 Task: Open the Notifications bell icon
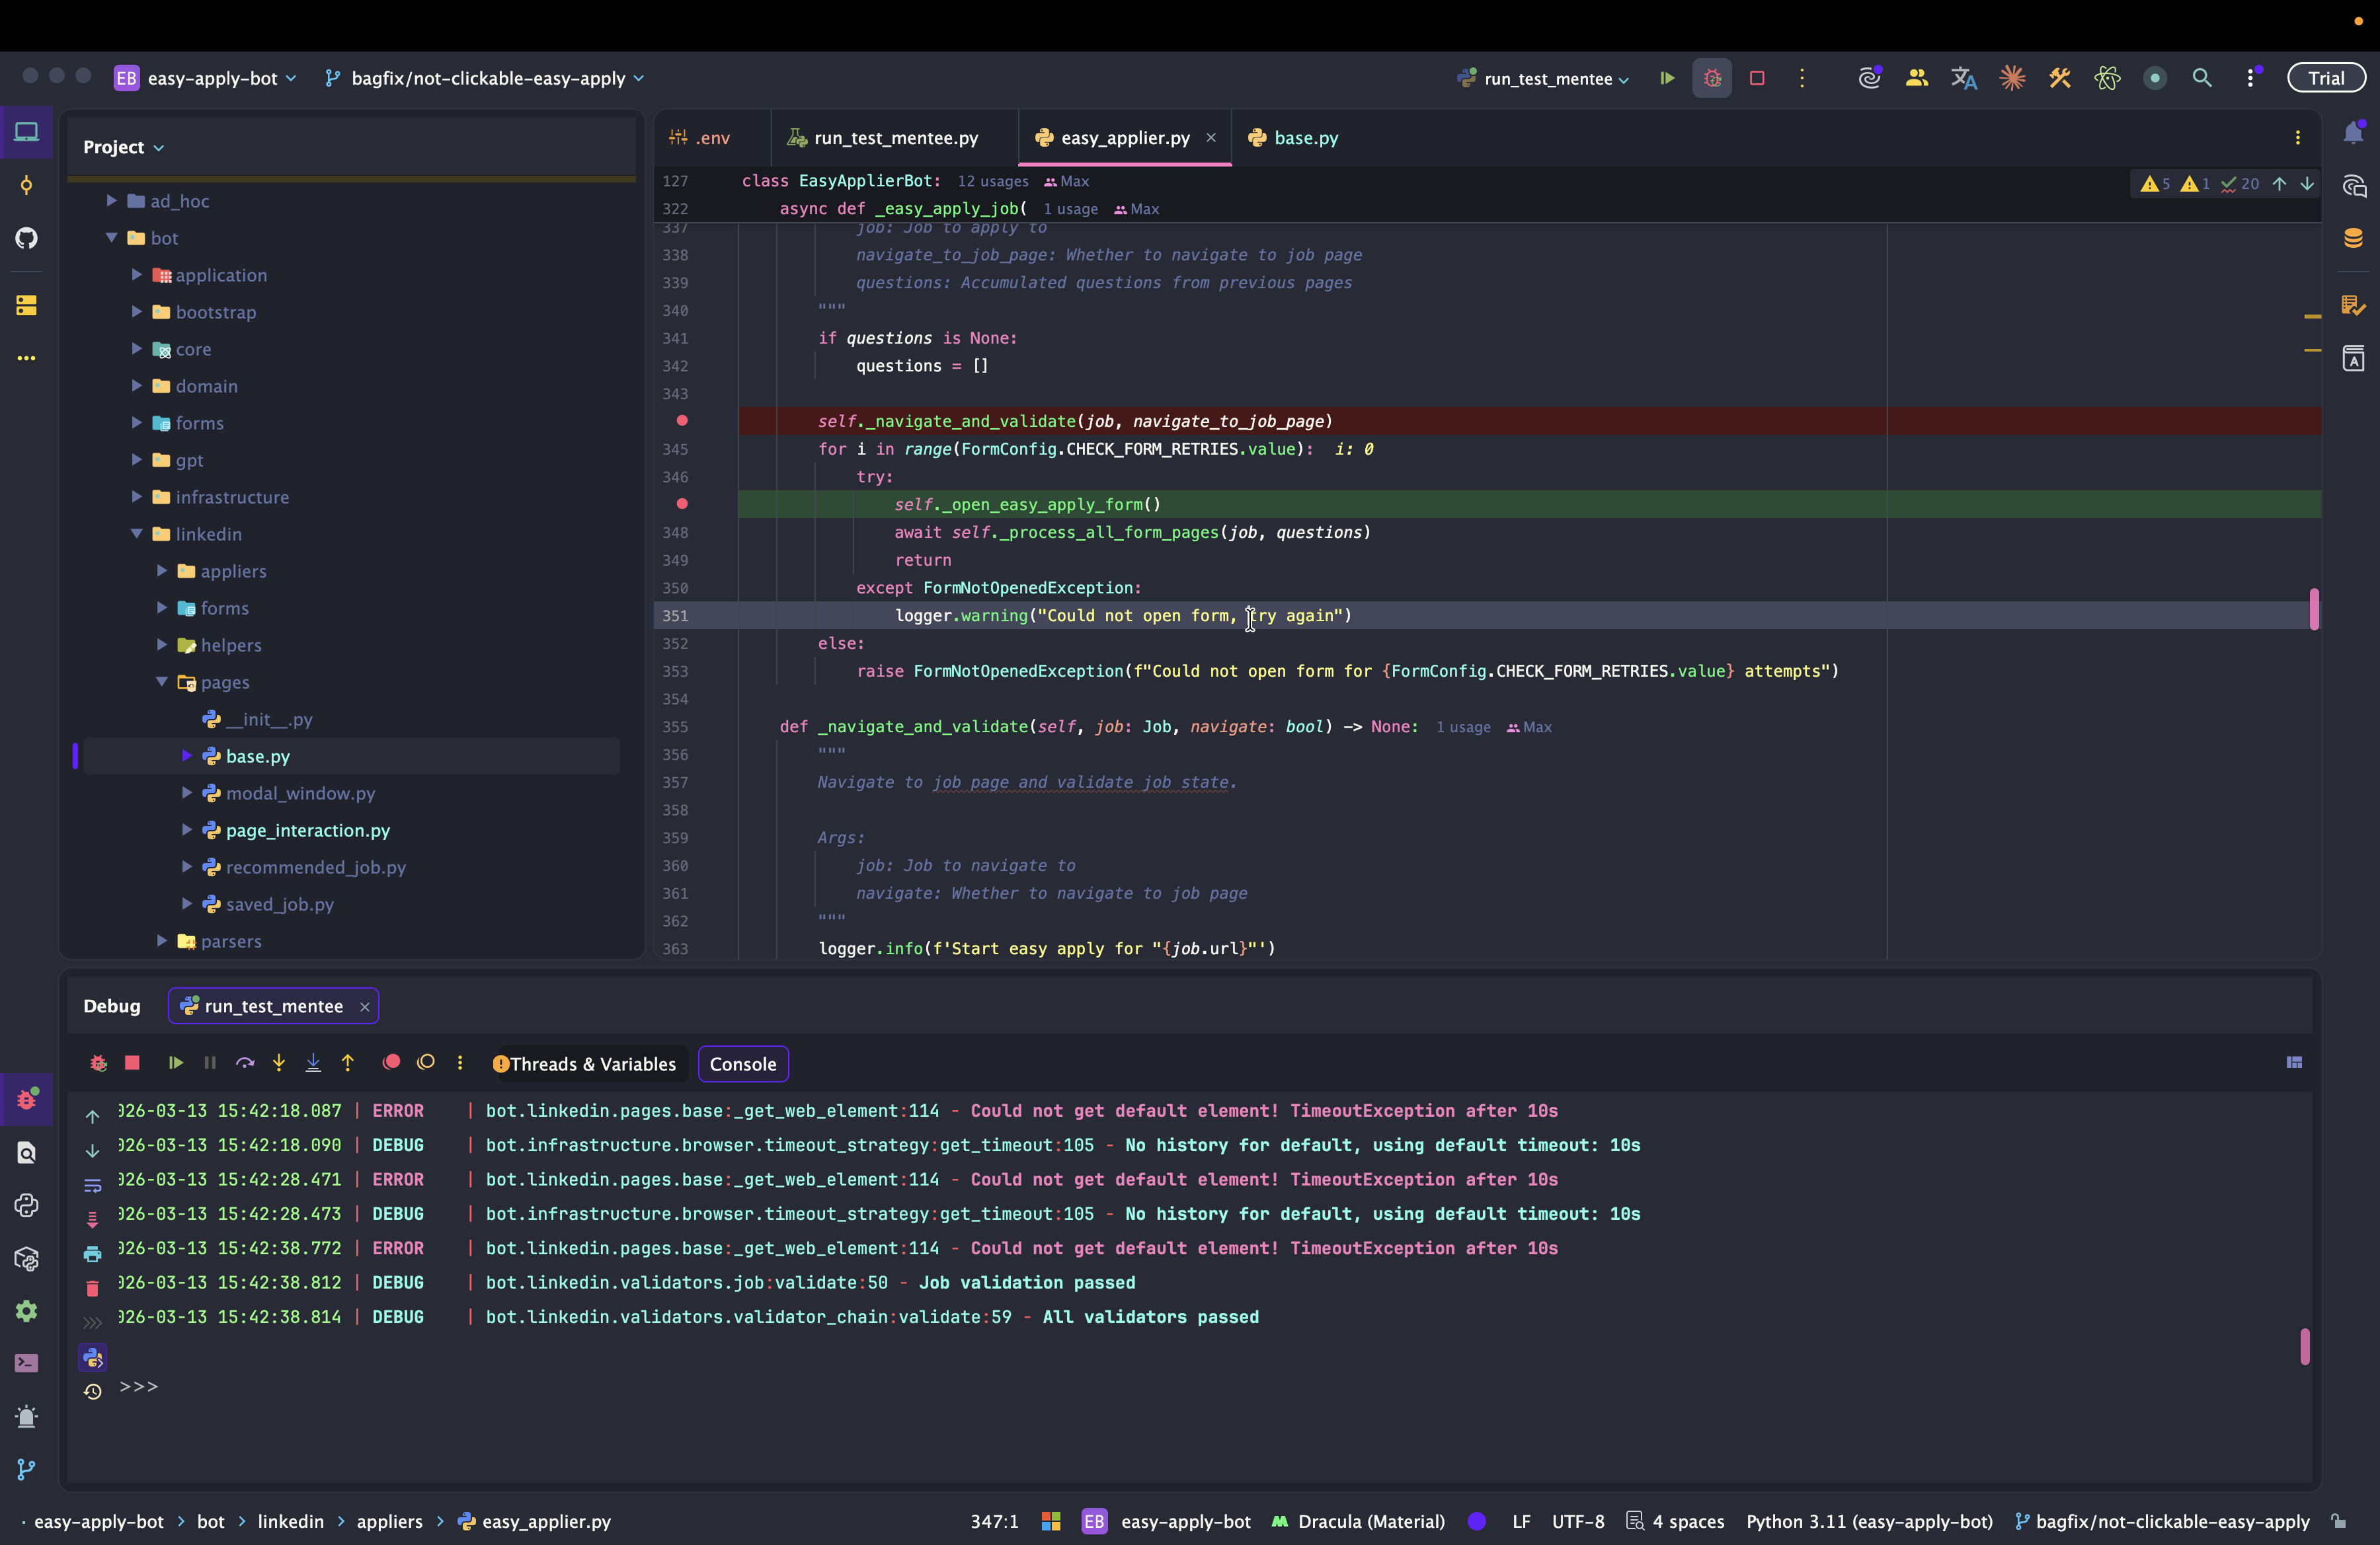(x=2353, y=134)
